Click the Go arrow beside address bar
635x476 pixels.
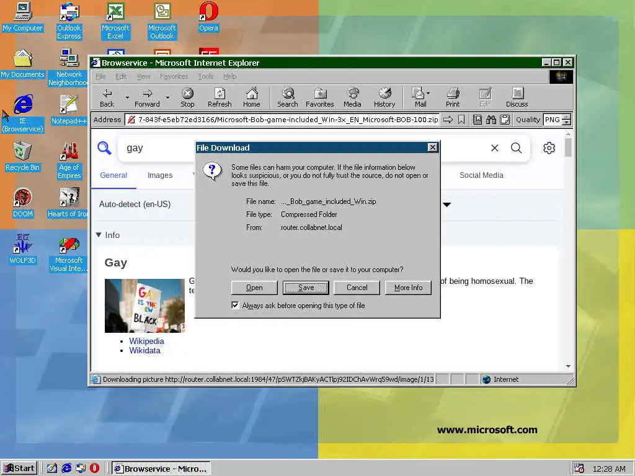[448, 120]
